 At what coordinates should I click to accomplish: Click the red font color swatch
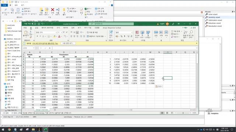(x=59, y=36)
